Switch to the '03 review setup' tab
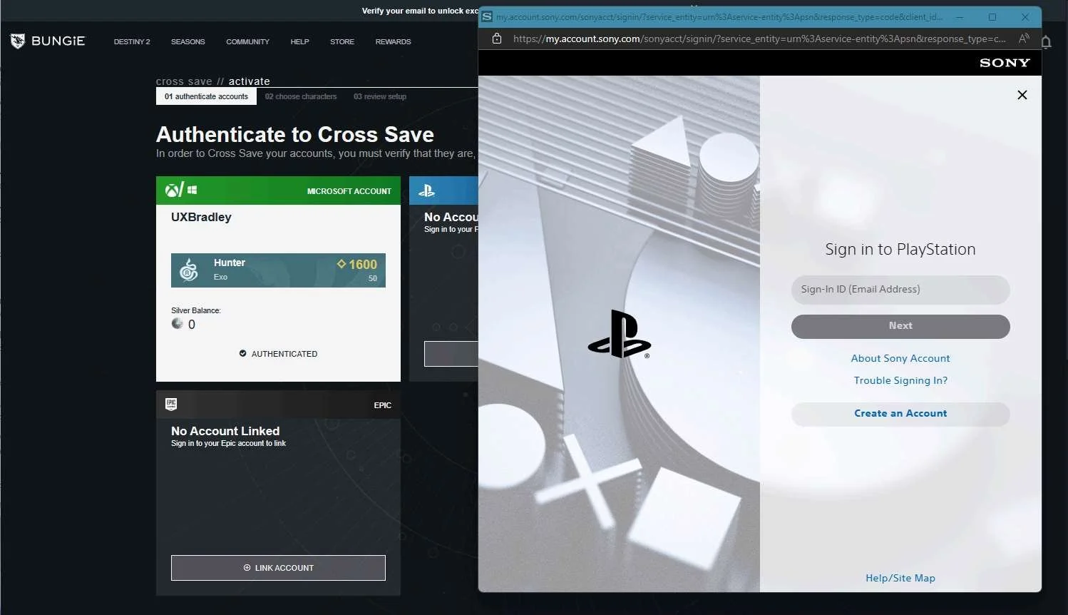Screen dimensions: 1068x615 (x=380, y=96)
